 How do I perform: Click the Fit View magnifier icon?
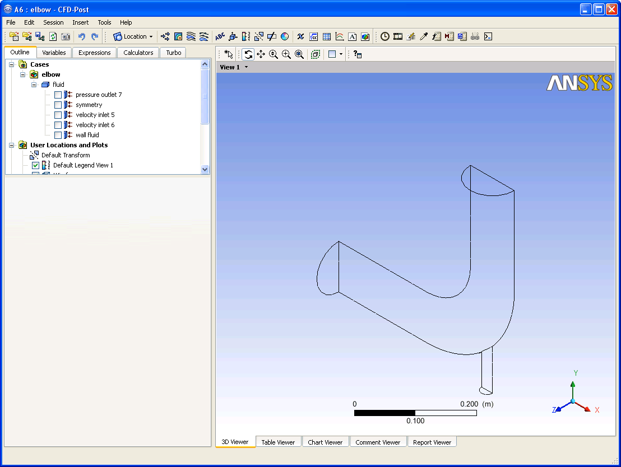299,54
